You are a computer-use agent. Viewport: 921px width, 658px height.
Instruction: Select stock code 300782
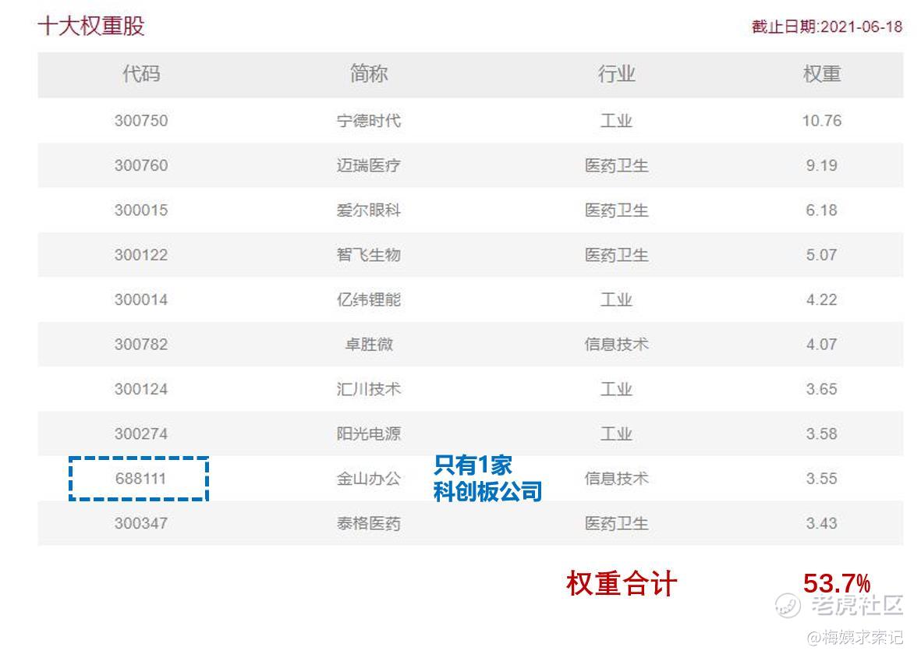(x=141, y=345)
